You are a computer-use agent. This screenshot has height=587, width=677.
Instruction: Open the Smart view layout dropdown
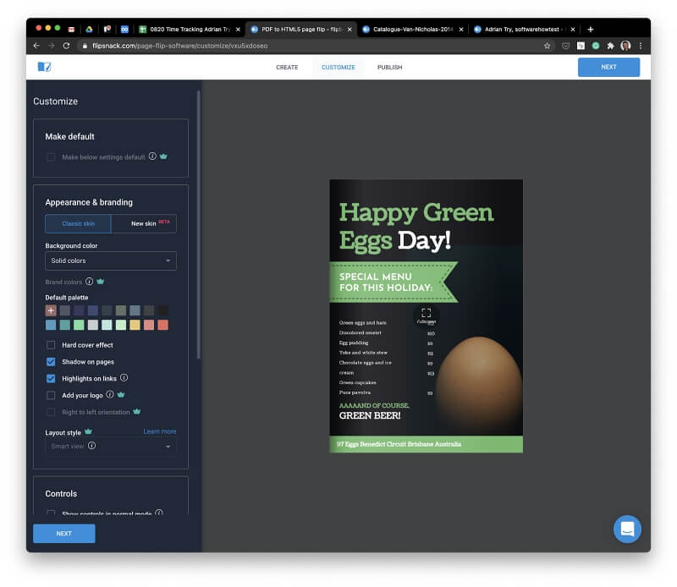(x=110, y=446)
